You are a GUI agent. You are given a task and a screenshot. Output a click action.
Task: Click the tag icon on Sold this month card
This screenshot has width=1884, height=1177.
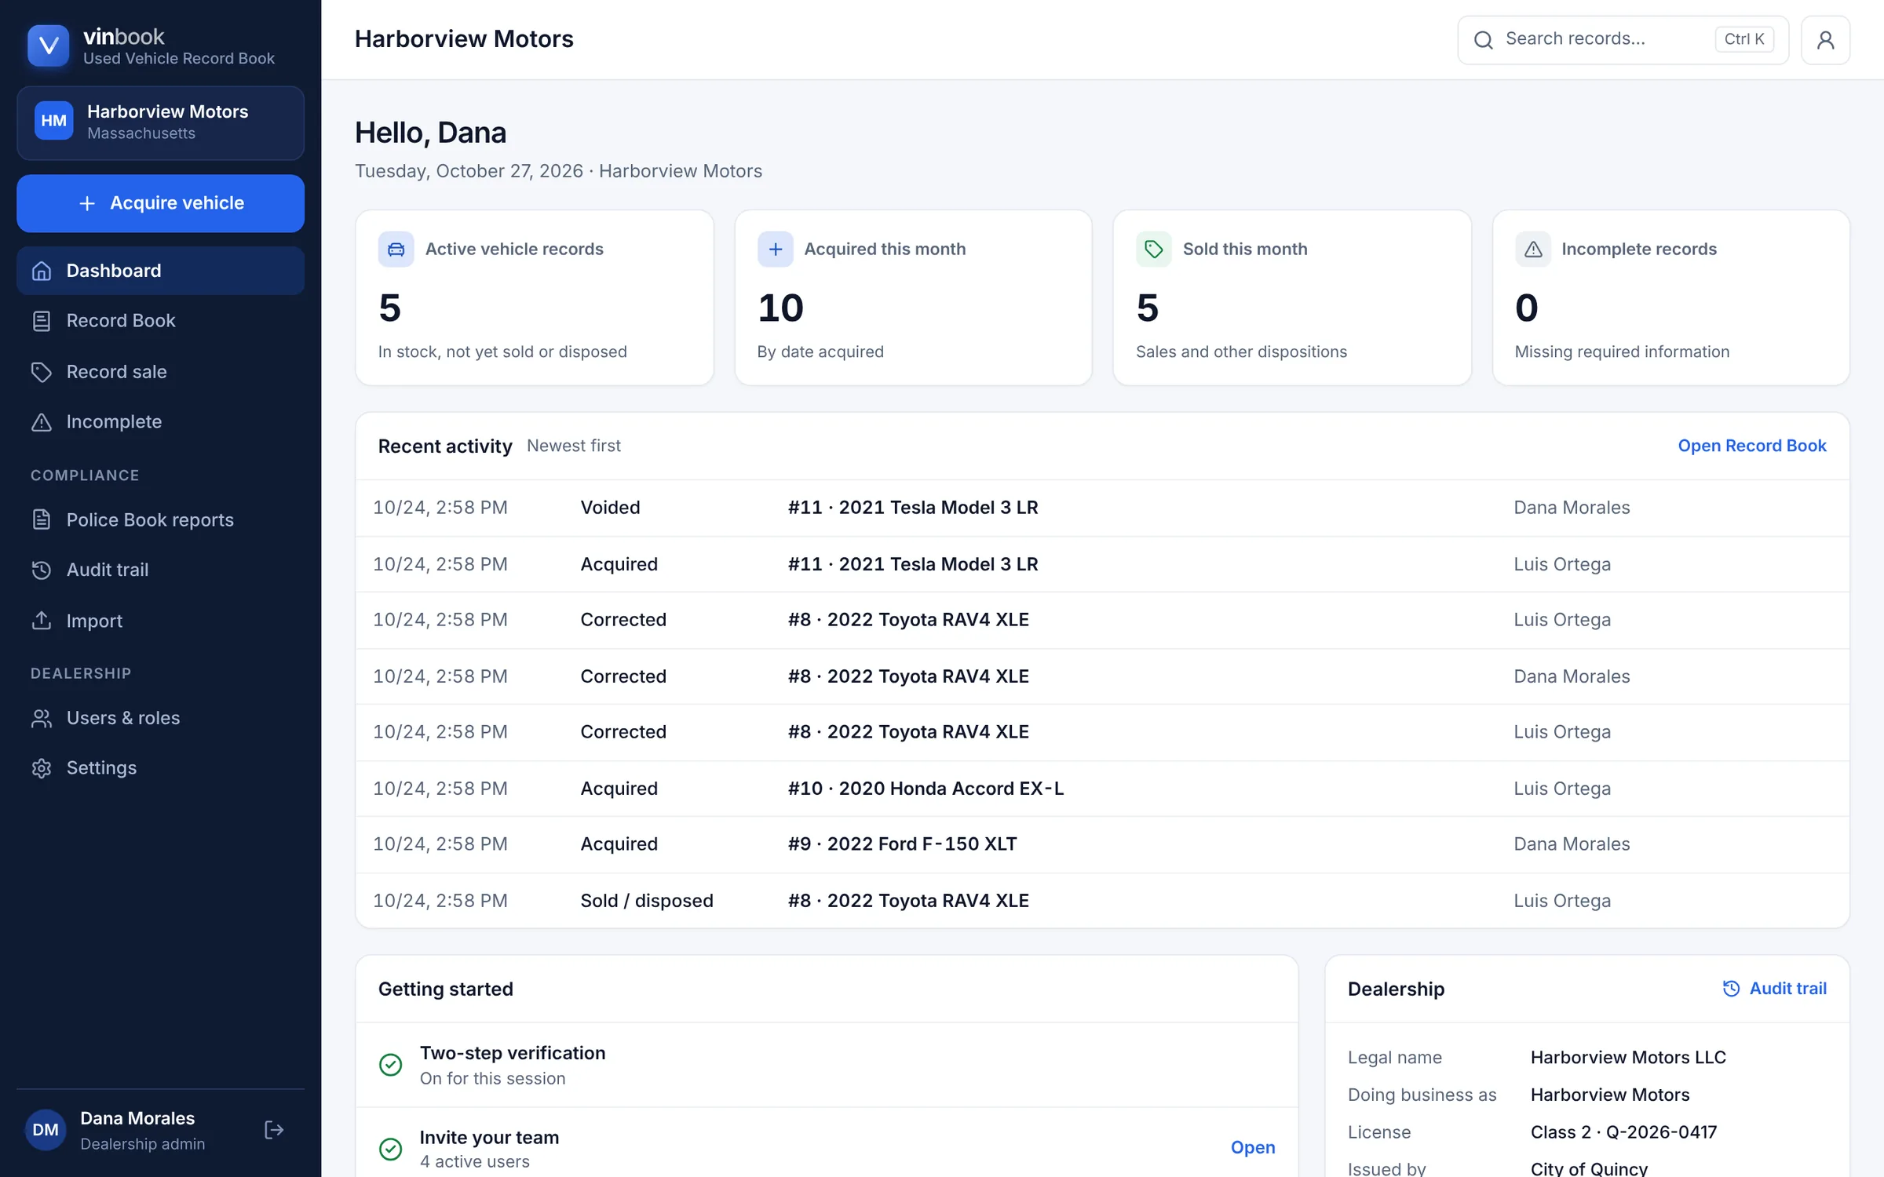[1153, 249]
